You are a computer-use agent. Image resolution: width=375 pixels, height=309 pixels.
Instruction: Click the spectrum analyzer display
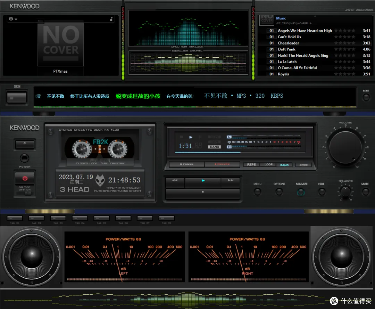tap(189, 28)
